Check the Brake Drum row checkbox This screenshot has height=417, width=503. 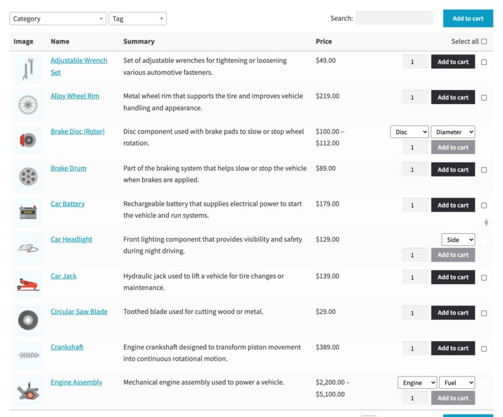484,170
